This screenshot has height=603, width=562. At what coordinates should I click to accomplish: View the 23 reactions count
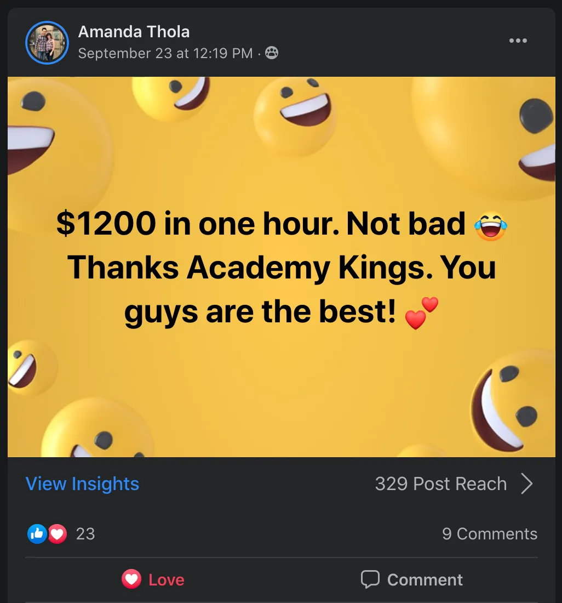point(85,533)
